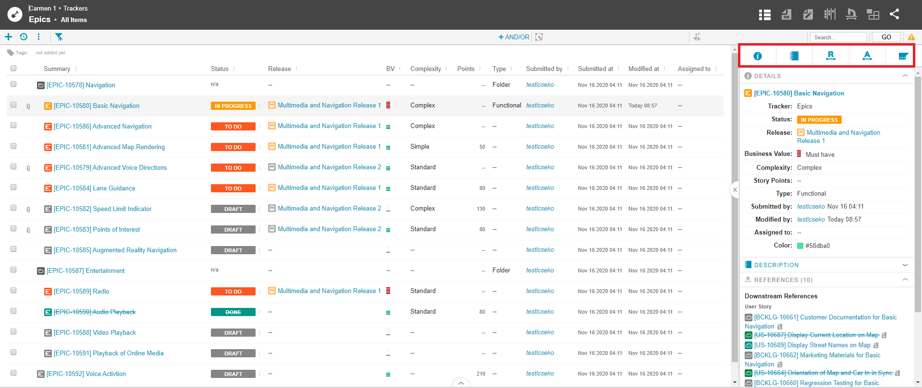Click bottom center collapse arrow

(461, 383)
